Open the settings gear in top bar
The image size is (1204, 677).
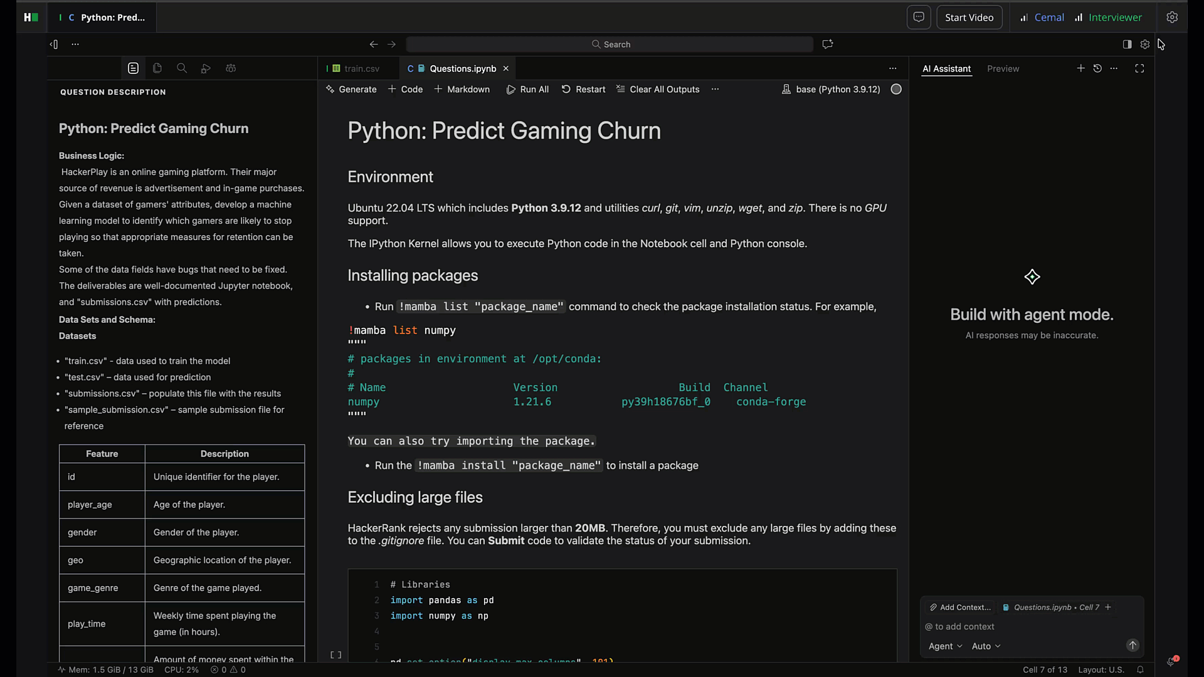(1172, 17)
